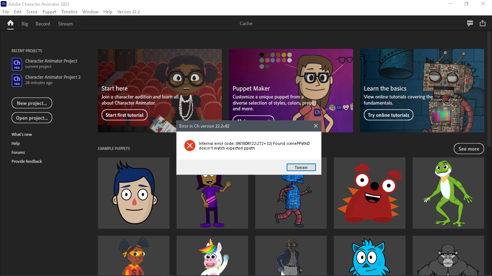Click the Version 22.2 menu item
This screenshot has width=492, height=276.
128,12
